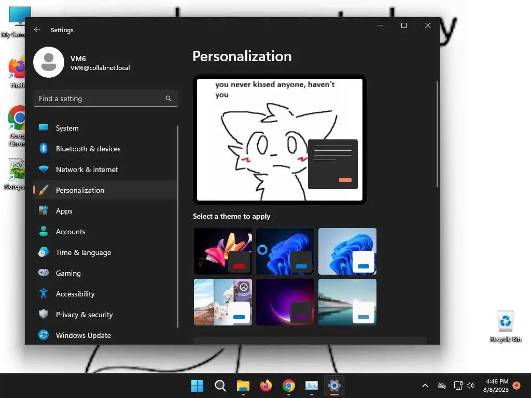Click the VM6@collabnet.local account email
Image resolution: width=531 pixels, height=398 pixels.
(100, 68)
